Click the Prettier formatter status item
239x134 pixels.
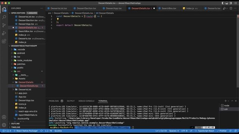(221, 131)
